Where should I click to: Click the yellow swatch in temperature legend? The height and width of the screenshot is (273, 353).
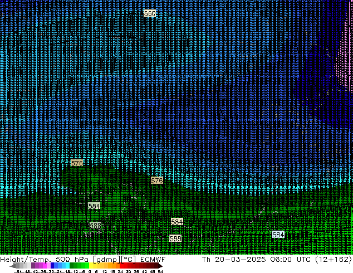(x=91, y=266)
